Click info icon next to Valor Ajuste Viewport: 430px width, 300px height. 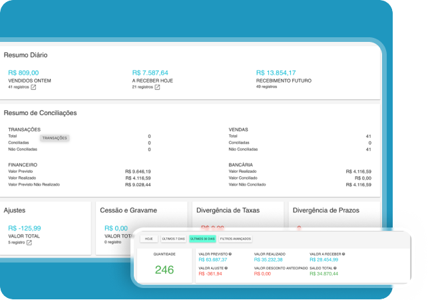226,268
